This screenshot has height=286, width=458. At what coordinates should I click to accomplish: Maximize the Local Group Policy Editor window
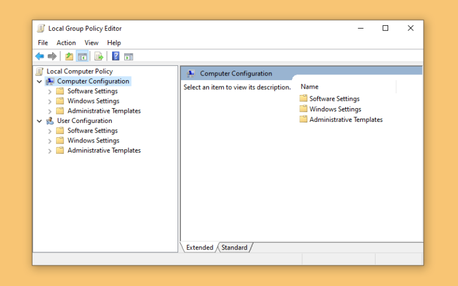point(385,28)
